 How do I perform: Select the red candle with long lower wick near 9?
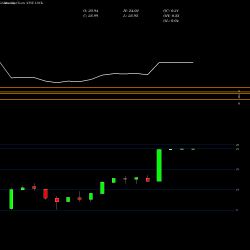tap(57, 200)
